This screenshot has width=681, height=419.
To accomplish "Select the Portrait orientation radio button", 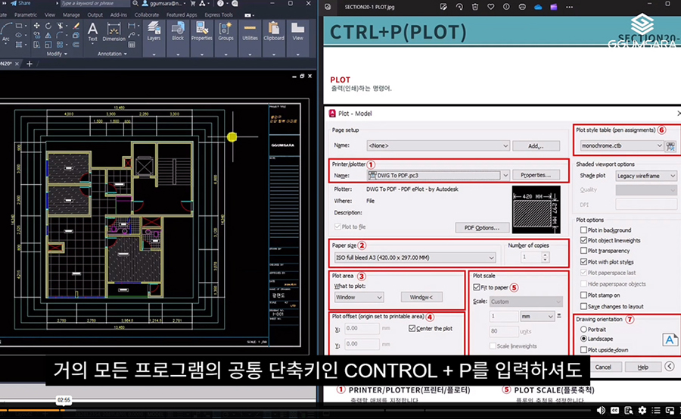I will tap(583, 329).
